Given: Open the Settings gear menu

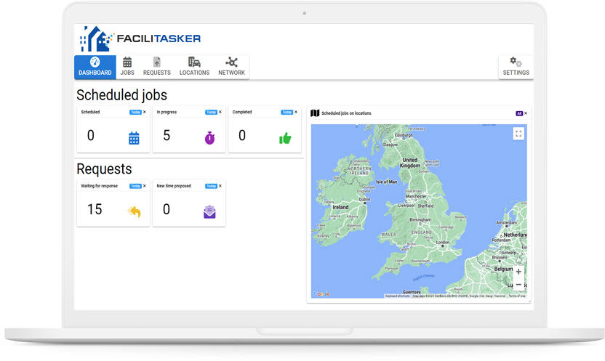Looking at the screenshot, I should coord(516,66).
